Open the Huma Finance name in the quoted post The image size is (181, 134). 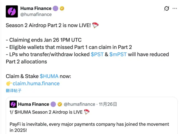tap(33, 104)
